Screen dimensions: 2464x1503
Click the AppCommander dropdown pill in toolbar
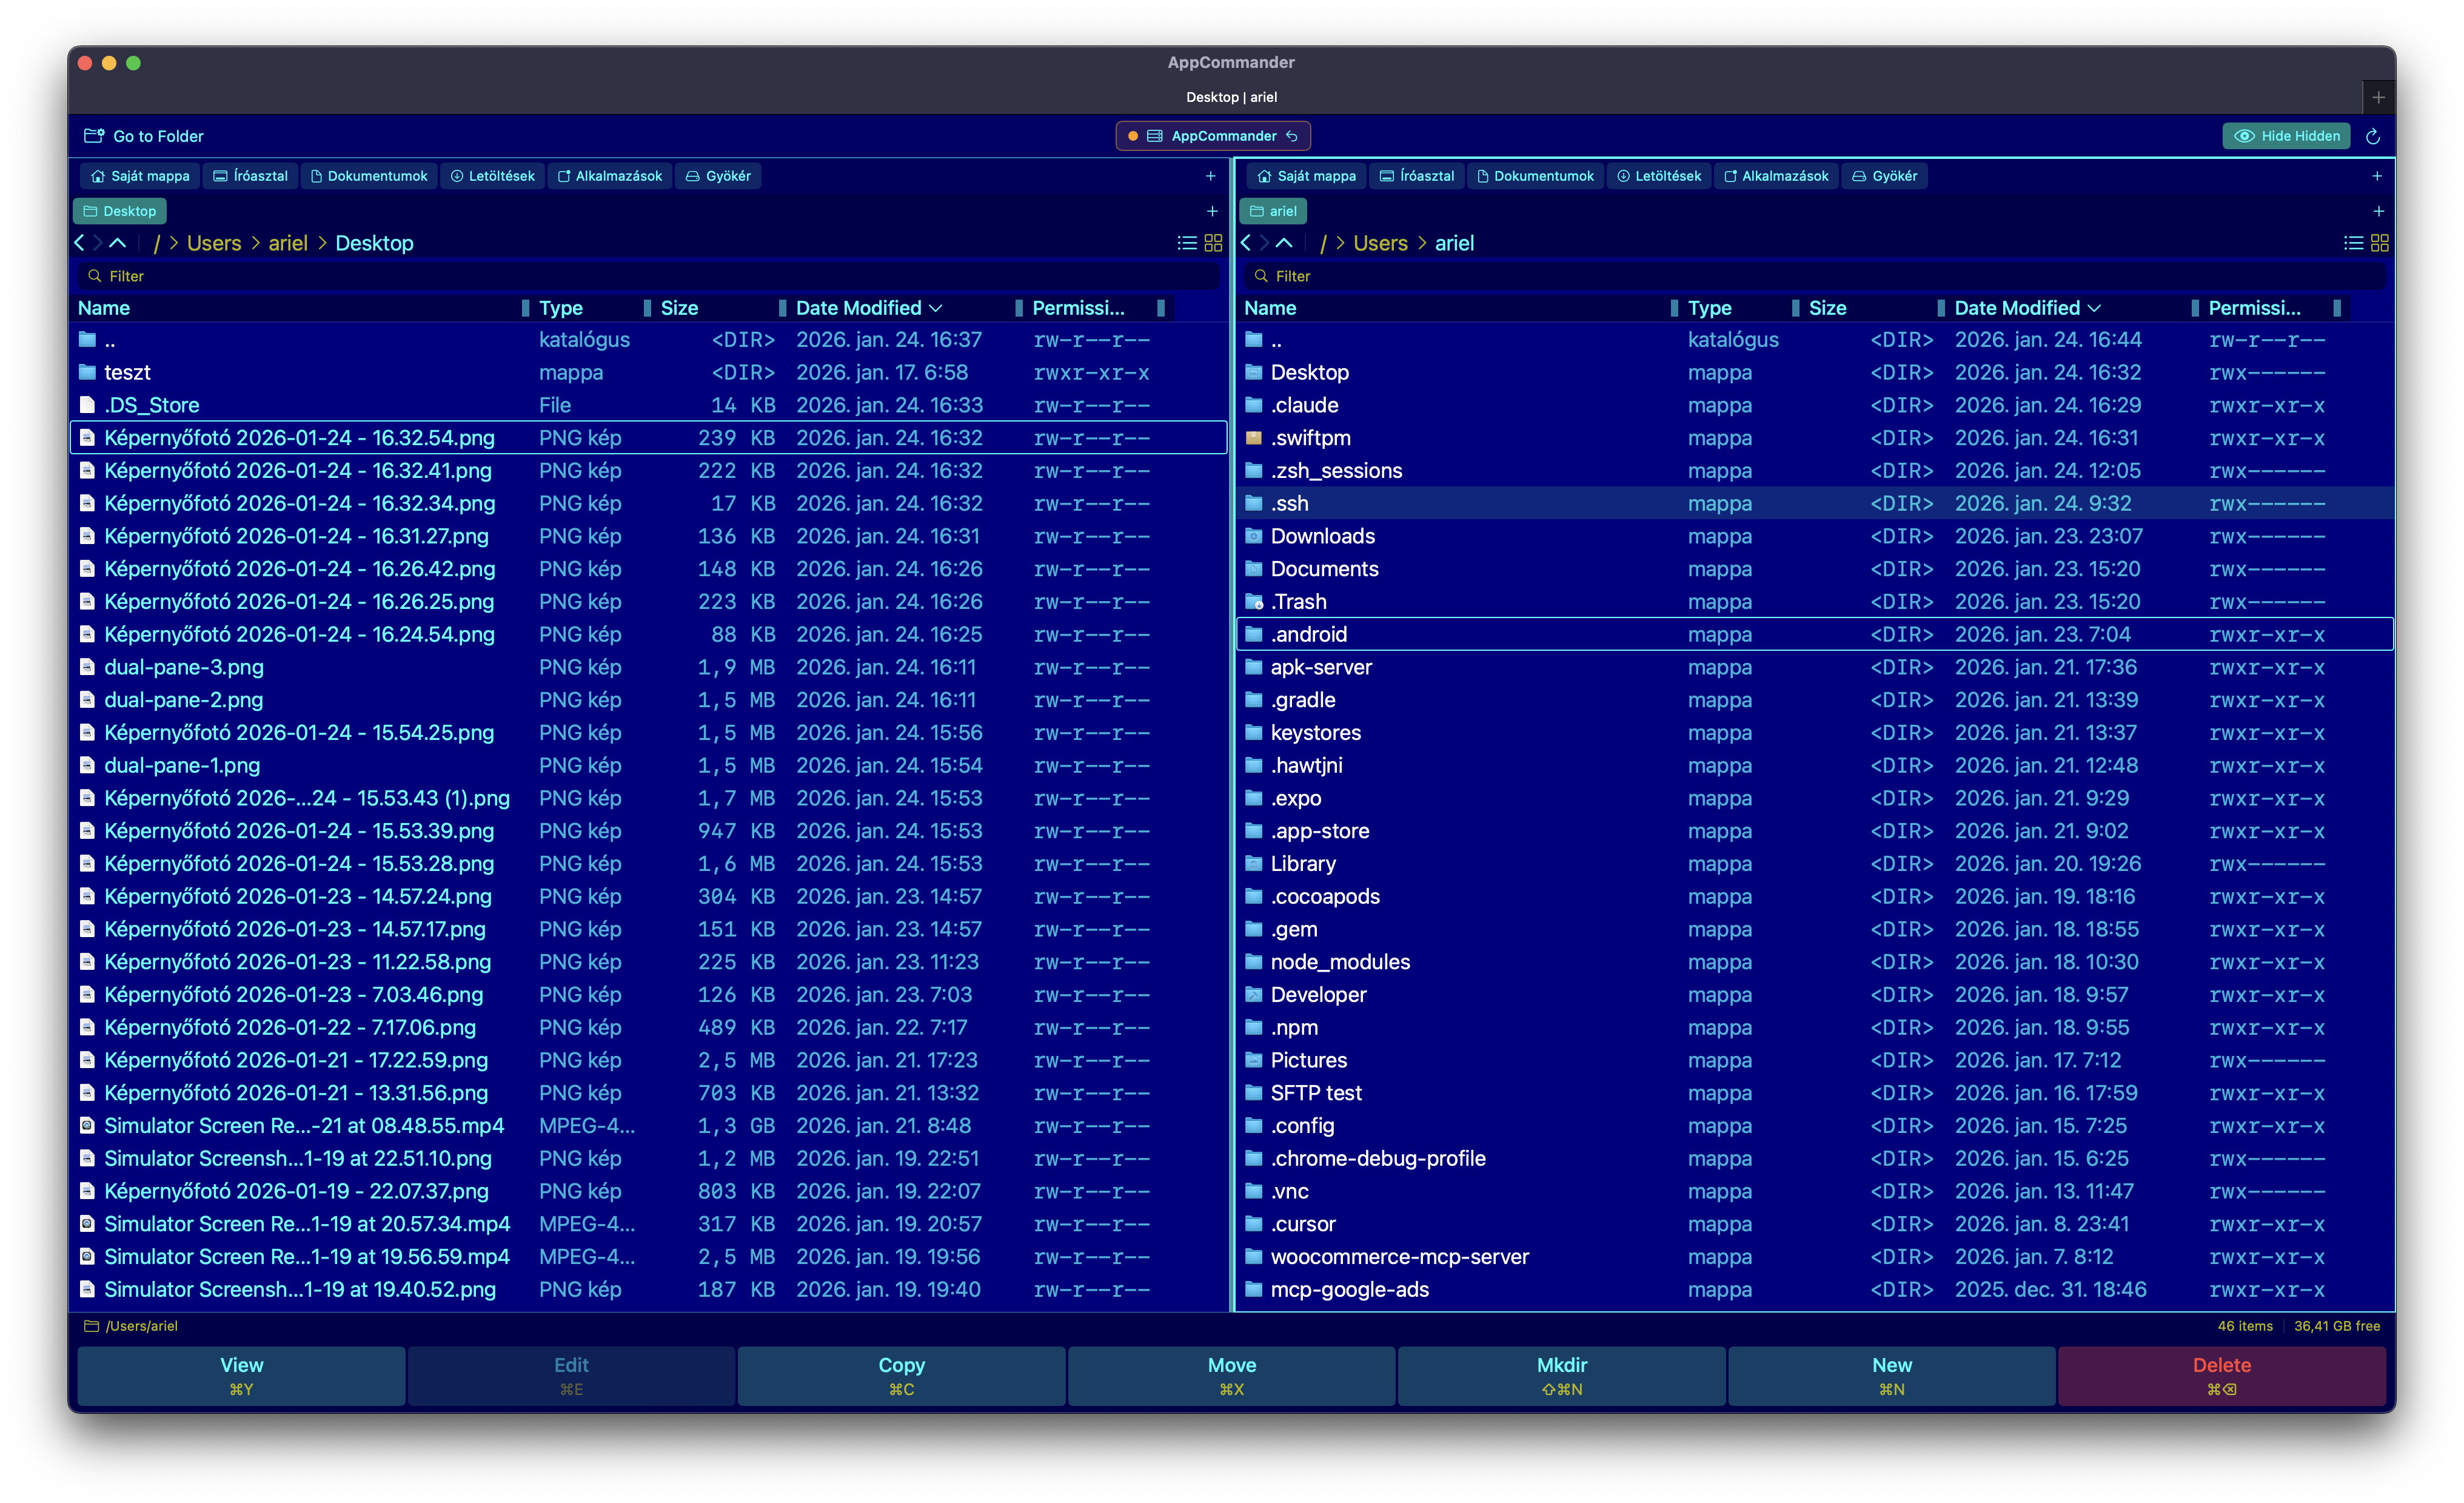pos(1212,136)
